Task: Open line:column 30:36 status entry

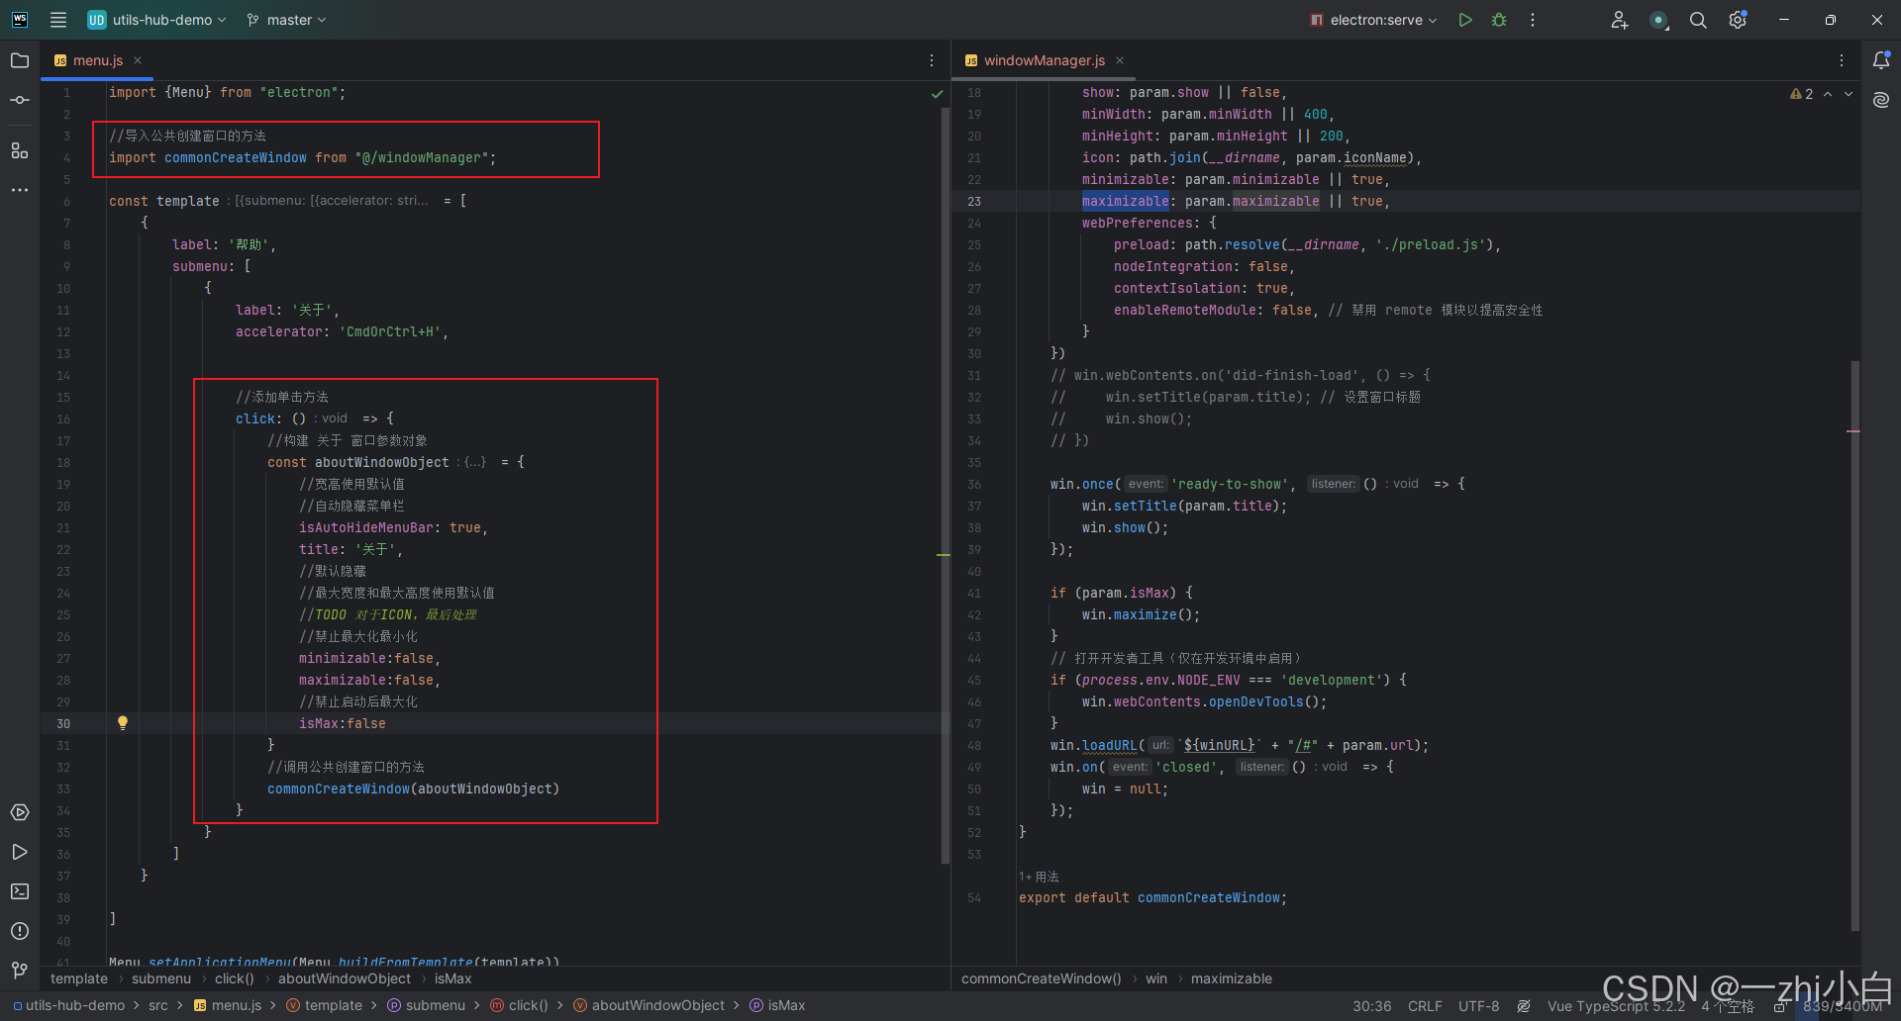Action: coord(1372,1005)
